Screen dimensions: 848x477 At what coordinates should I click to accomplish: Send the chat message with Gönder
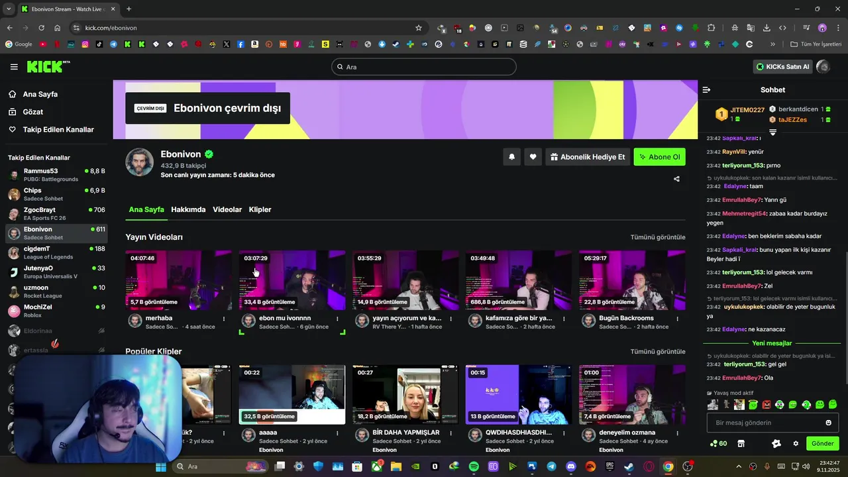tap(822, 443)
